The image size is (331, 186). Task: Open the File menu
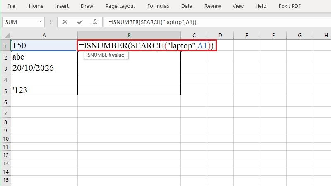point(11,6)
